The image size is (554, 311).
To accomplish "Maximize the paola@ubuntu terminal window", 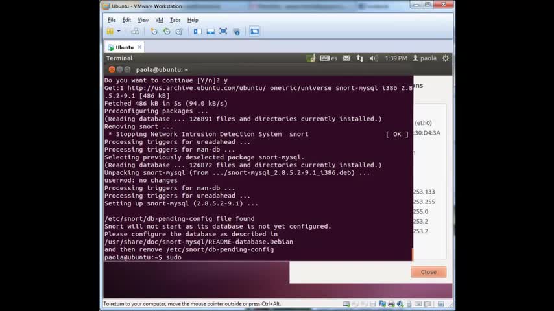I will 128,69.
